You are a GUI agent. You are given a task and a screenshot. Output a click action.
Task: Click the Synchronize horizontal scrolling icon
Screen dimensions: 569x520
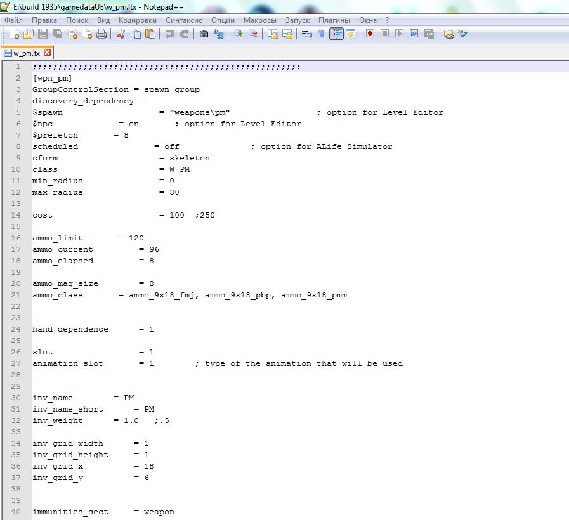(287, 34)
